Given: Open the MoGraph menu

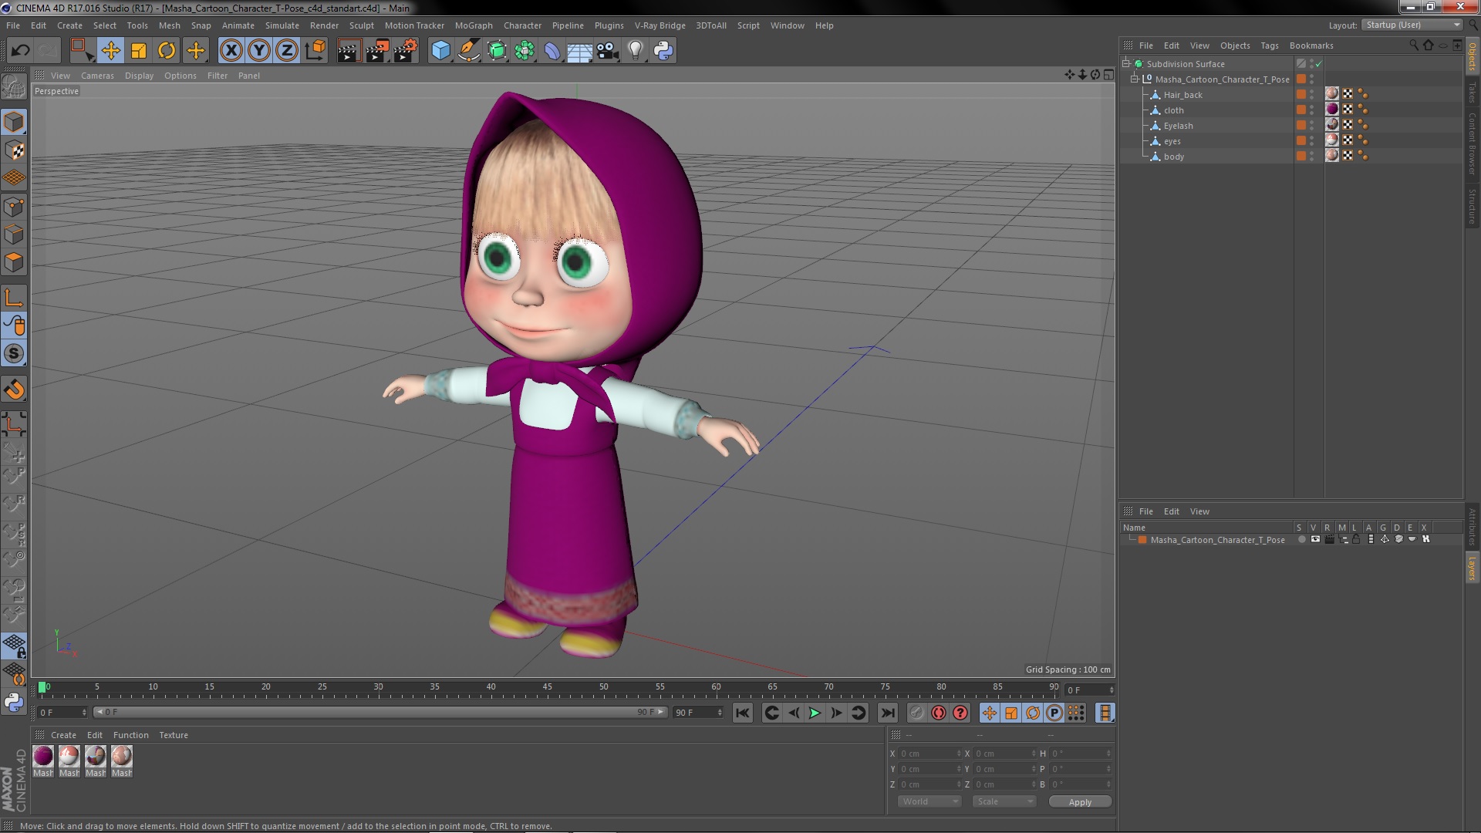Looking at the screenshot, I should 473,25.
